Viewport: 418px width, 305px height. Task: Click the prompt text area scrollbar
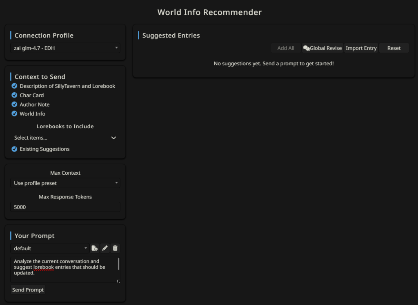coord(119,264)
